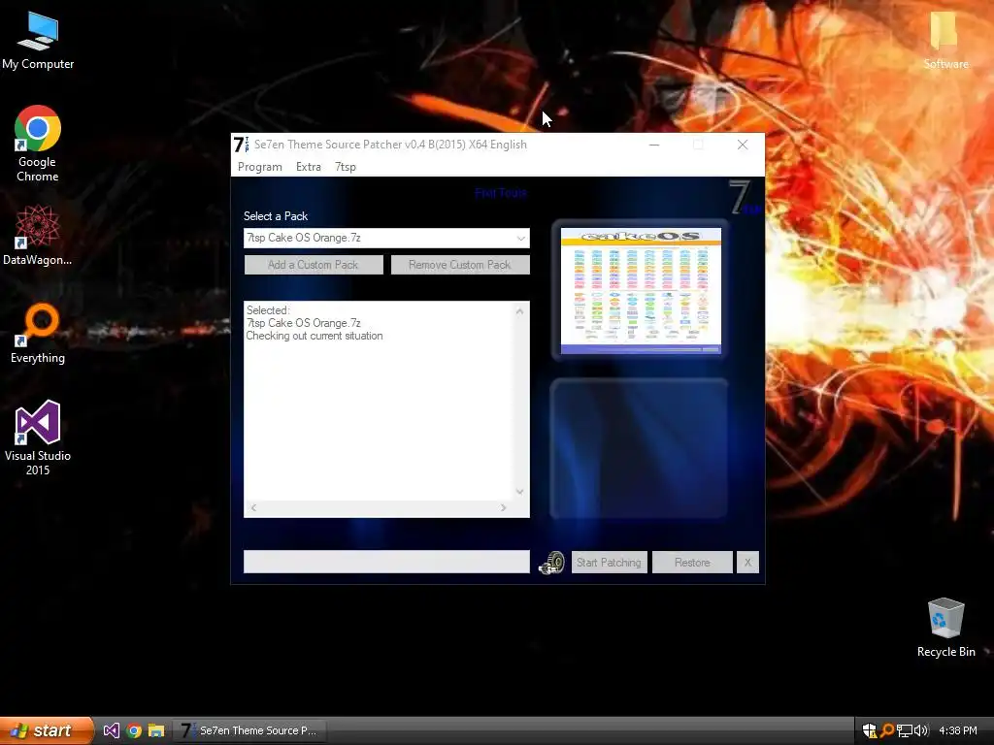Click the gears icon beside Start Patching
The width and height of the screenshot is (994, 745).
[551, 562]
